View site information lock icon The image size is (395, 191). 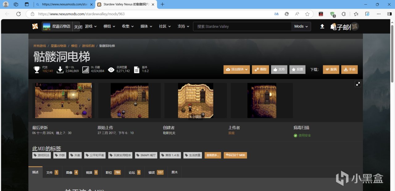(x=32, y=14)
